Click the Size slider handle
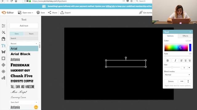Viewport: 197px width, 110px height. click(172, 67)
